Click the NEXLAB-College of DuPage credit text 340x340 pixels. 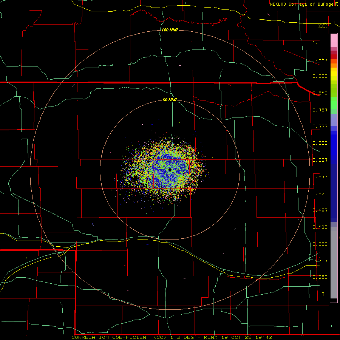pyautogui.click(x=301, y=4)
